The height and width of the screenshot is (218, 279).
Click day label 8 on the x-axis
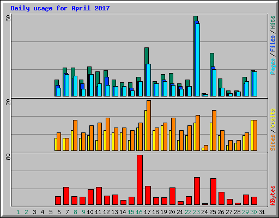pos(75,212)
